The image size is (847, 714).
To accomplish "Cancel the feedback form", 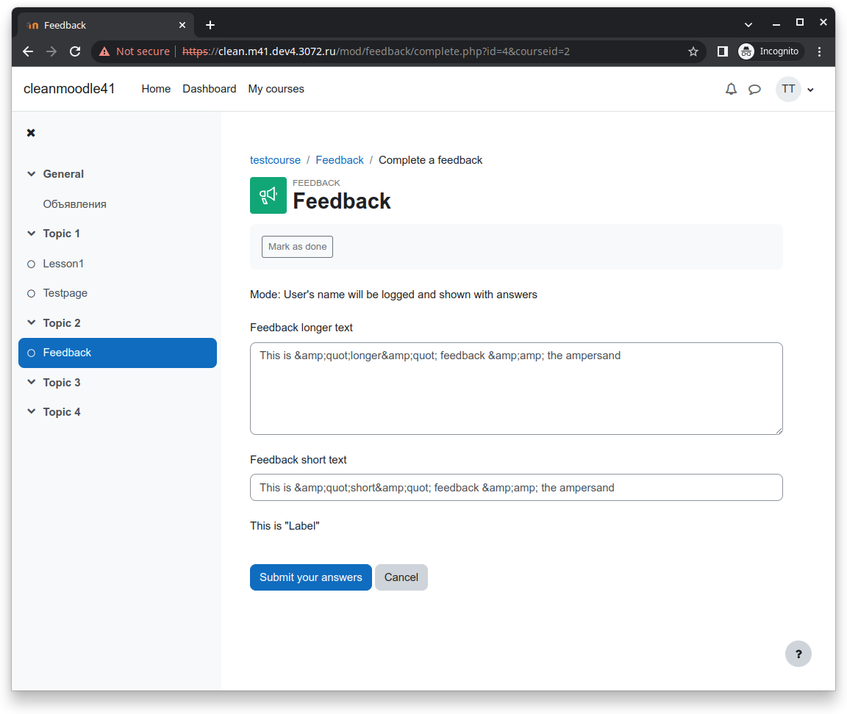I will coord(401,577).
